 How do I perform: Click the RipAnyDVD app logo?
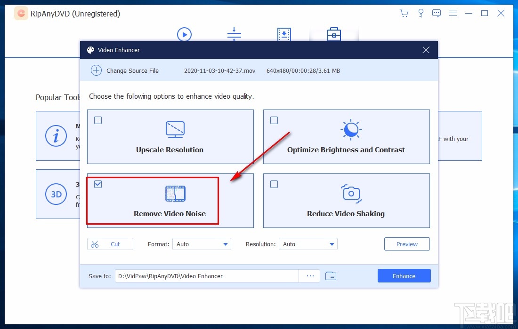tap(21, 14)
